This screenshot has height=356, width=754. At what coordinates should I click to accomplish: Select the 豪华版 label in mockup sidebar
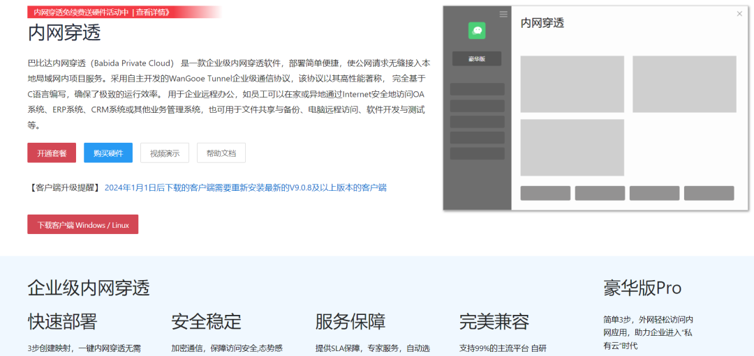click(477, 59)
